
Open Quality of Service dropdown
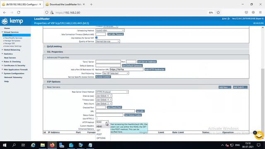click(108, 41)
